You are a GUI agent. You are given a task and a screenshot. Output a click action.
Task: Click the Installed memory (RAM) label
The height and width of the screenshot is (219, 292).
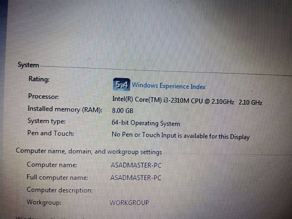(x=65, y=109)
